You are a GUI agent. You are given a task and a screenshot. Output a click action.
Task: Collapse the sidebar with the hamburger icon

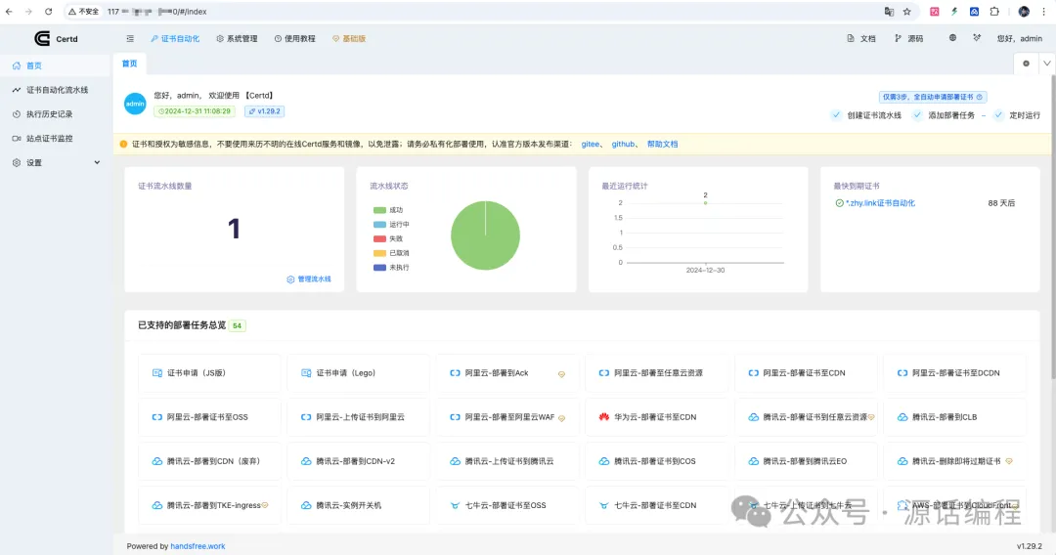click(x=130, y=39)
